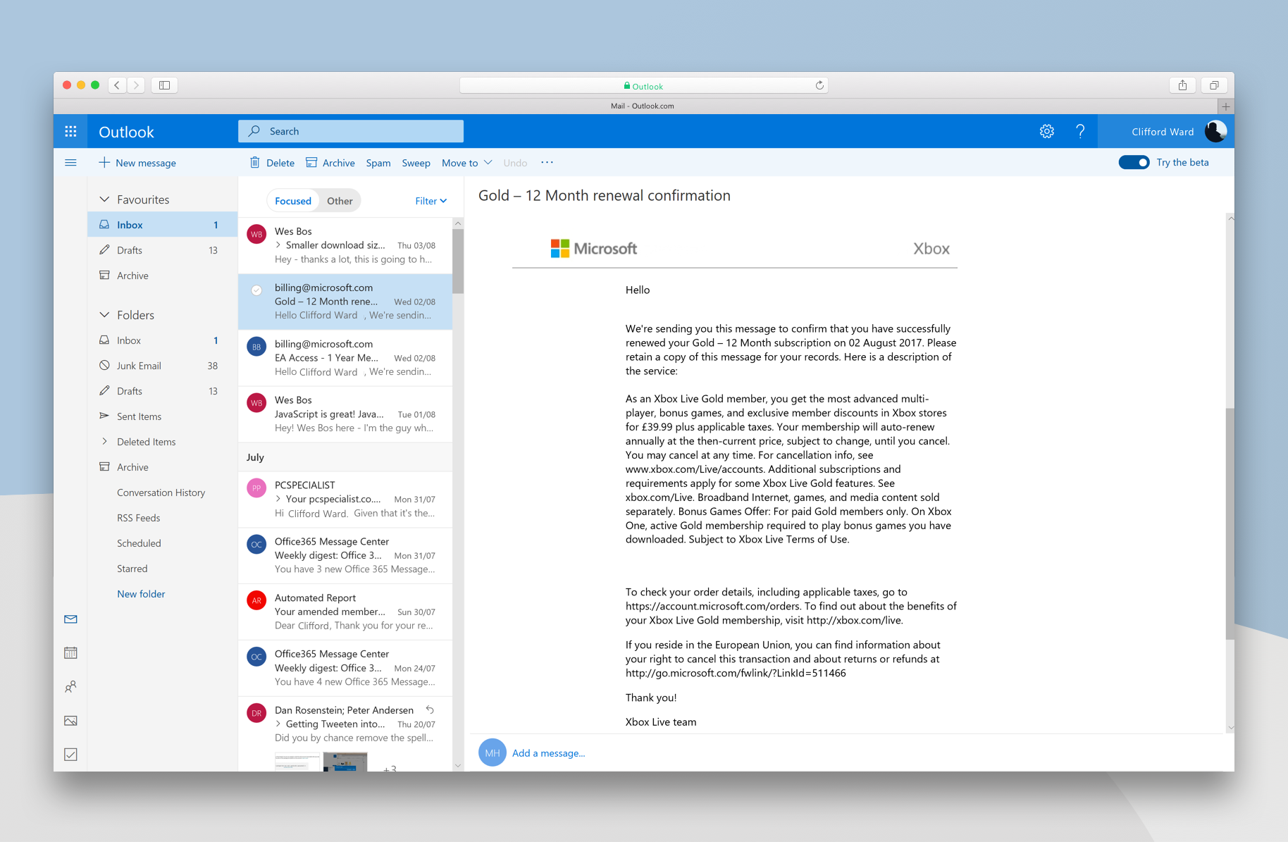Click the Microsoft logo in the email
The image size is (1288, 842).
pyautogui.click(x=593, y=248)
